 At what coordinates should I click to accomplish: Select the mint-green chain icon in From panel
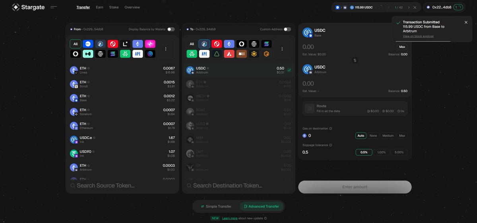(88, 54)
